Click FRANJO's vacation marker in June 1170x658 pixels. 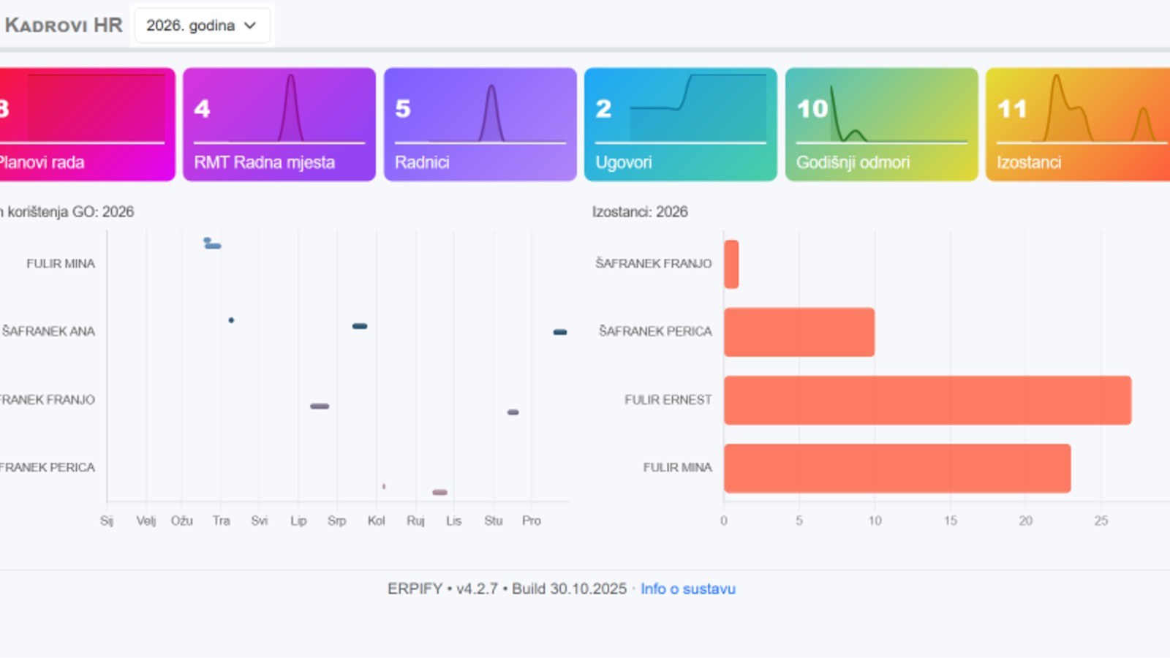point(320,406)
